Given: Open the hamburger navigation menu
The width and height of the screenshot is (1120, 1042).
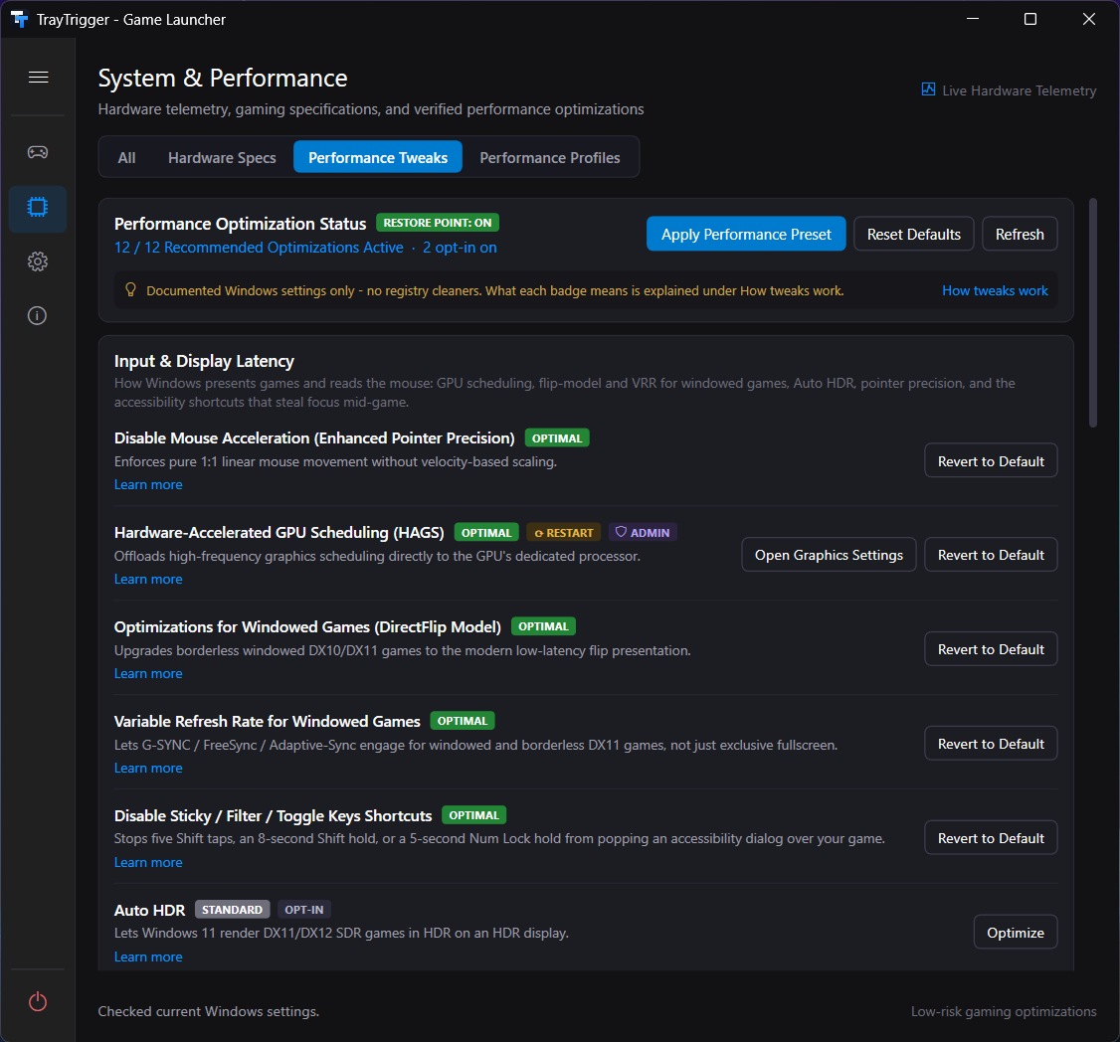Looking at the screenshot, I should (38, 78).
